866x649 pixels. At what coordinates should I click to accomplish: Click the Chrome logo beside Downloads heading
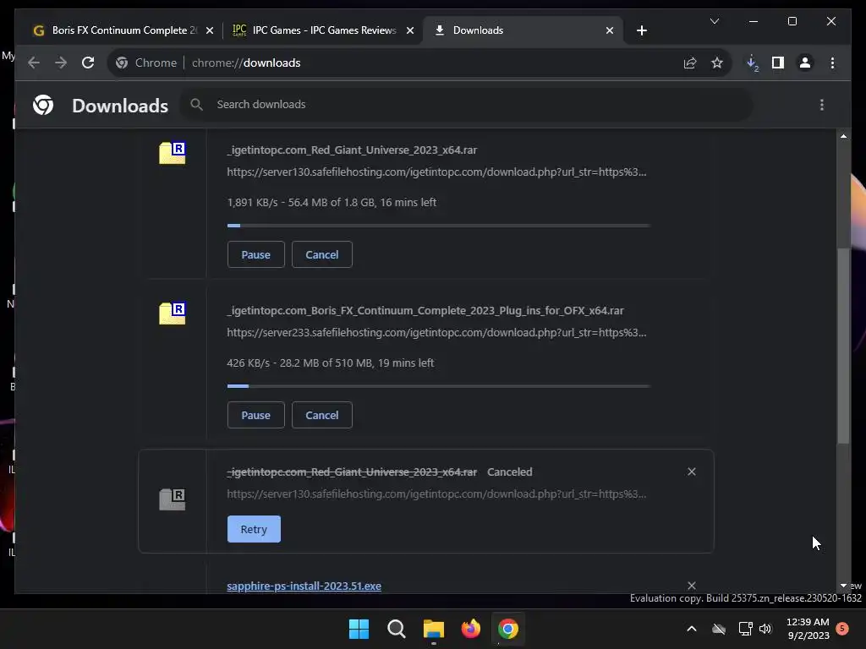[43, 105]
